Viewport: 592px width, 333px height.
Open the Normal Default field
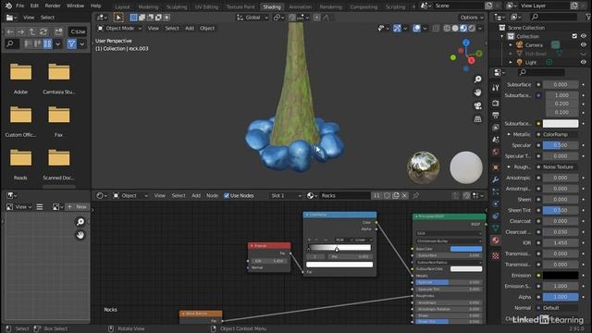tap(561, 308)
